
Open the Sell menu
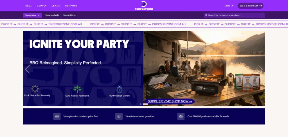pyautogui.click(x=29, y=6)
